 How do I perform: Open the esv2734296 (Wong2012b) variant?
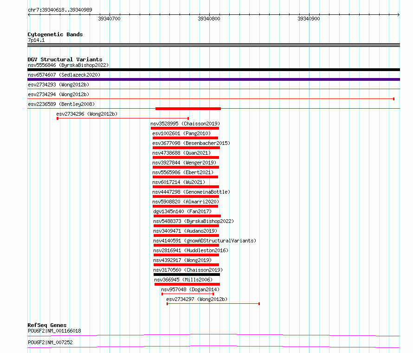click(87, 114)
